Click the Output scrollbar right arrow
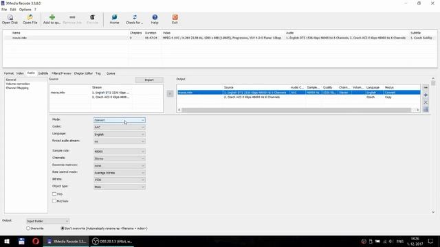The width and height of the screenshot is (440, 247). pyautogui.click(x=418, y=110)
